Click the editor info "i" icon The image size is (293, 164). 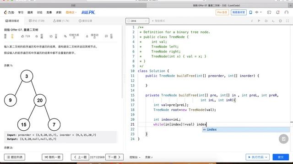pos(252,21)
